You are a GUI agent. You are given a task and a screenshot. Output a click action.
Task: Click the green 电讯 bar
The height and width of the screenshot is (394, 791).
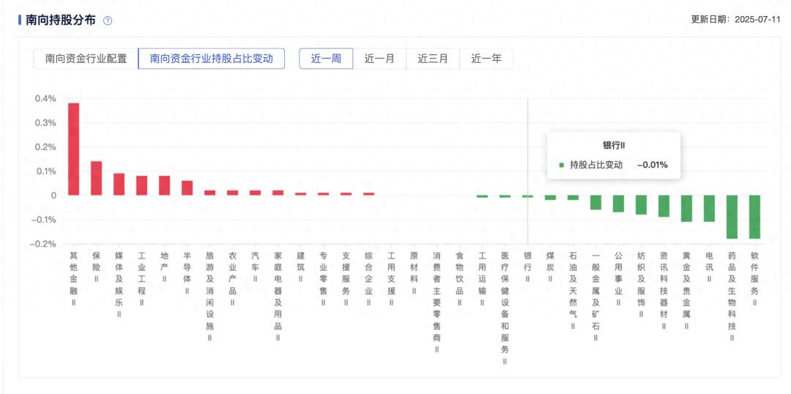(709, 208)
